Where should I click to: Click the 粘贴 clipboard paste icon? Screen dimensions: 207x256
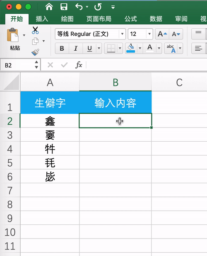pyautogui.click(x=13, y=35)
